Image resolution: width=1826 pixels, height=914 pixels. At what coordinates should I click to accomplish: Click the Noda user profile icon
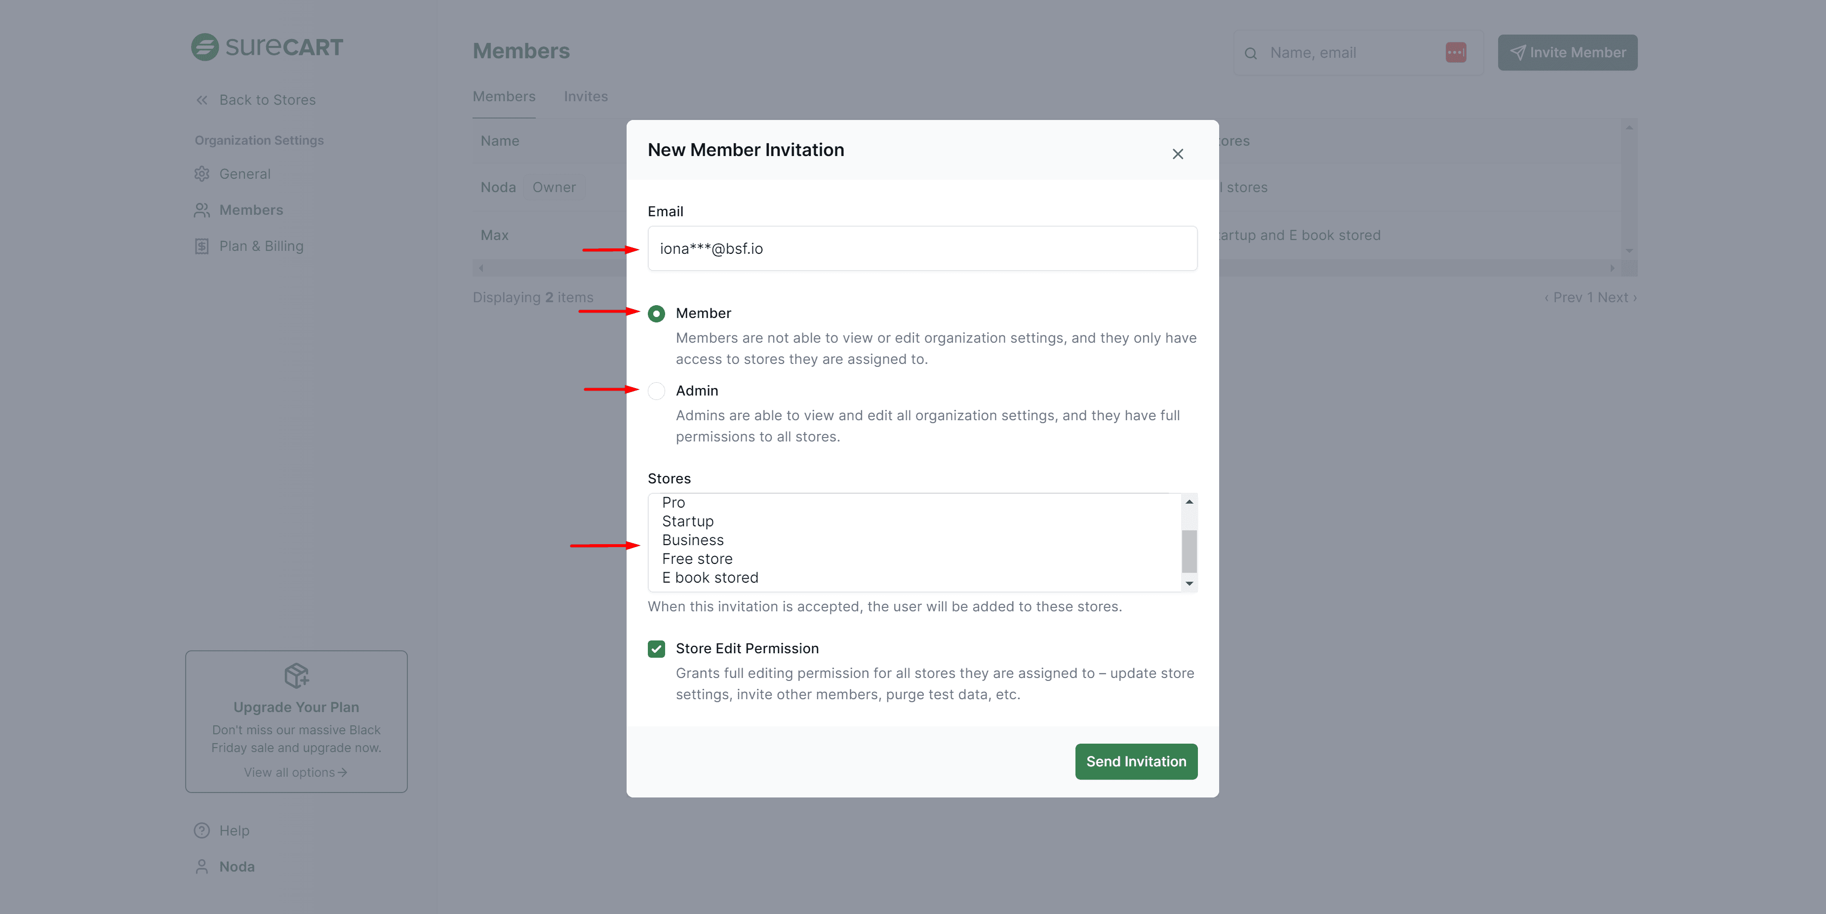coord(202,867)
